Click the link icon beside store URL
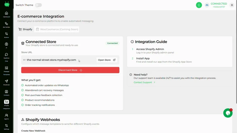 (x=24, y=60)
